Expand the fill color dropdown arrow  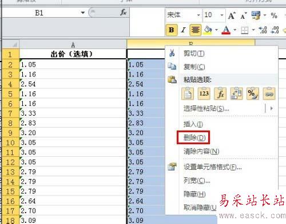216,30
